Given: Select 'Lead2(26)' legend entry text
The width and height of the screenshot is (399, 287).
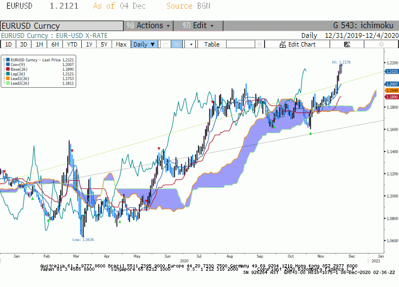Looking at the screenshot, I should (x=20, y=83).
